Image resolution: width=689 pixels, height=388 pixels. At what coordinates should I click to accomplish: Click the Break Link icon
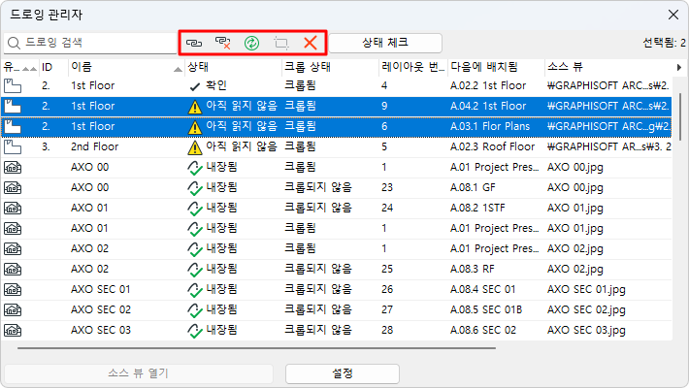pyautogui.click(x=223, y=43)
